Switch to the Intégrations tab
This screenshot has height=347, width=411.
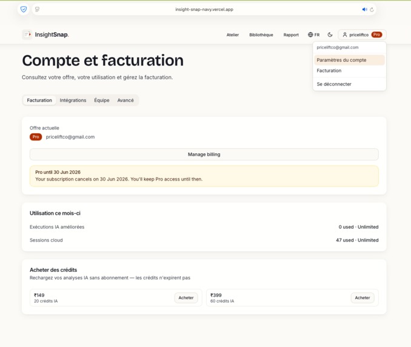[x=73, y=101]
